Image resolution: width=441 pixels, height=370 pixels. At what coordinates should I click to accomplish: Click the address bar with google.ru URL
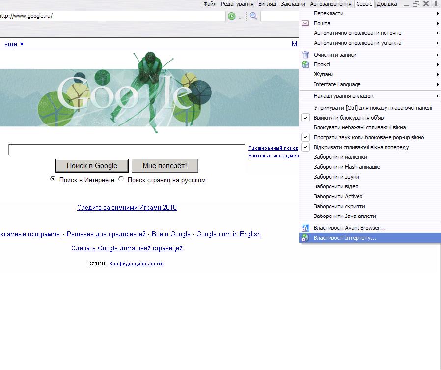(x=112, y=16)
